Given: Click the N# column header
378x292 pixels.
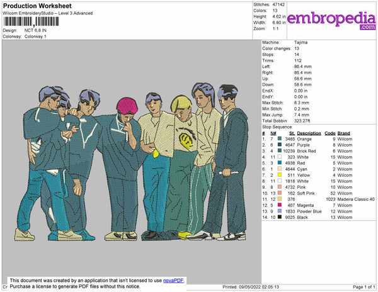Looking at the screenshot, I should pyautogui.click(x=273, y=133).
